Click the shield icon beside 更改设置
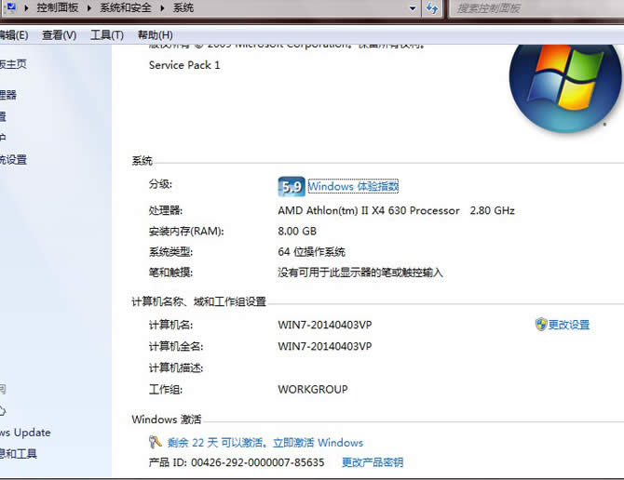624x480 pixels. point(541,325)
